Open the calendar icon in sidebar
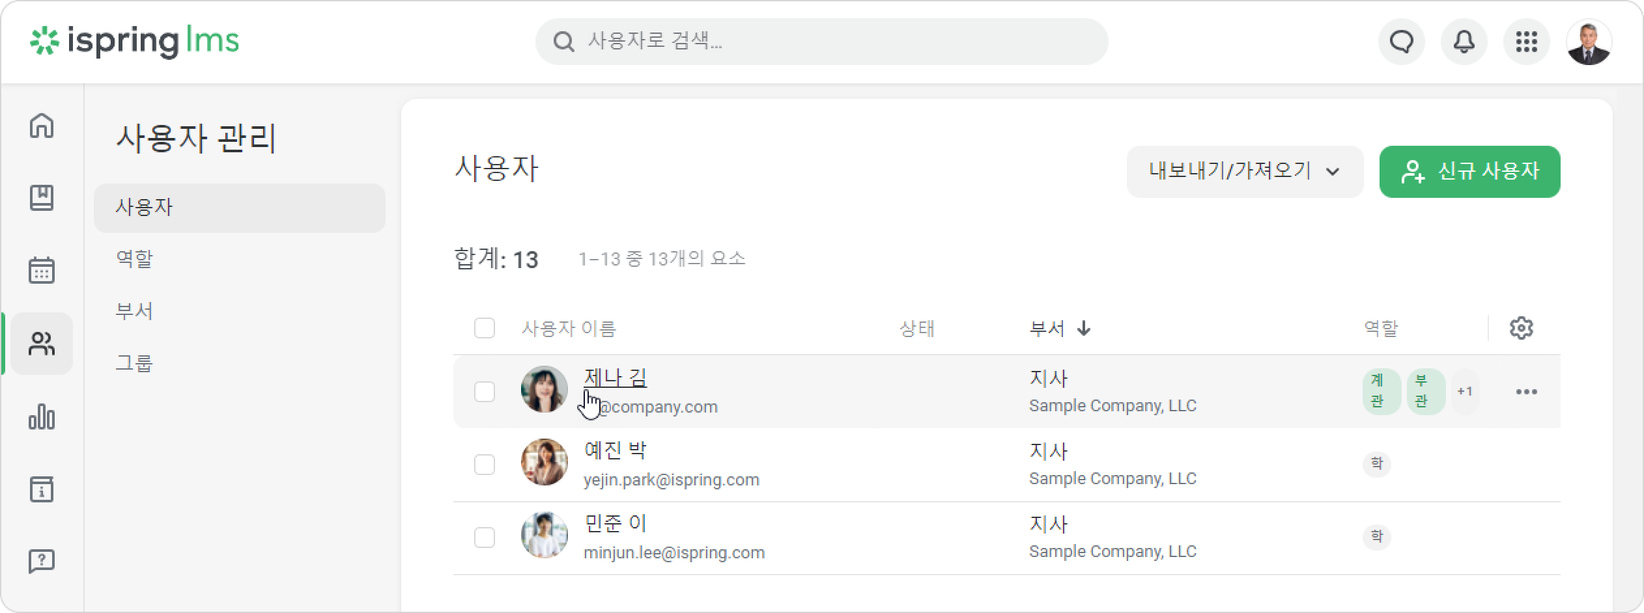The height and width of the screenshot is (613, 1644). click(x=42, y=270)
